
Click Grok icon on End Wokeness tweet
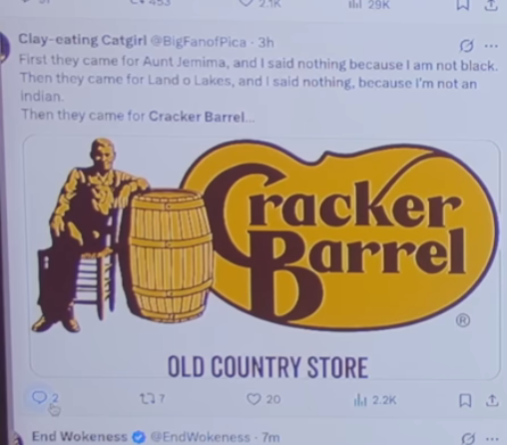click(468, 439)
